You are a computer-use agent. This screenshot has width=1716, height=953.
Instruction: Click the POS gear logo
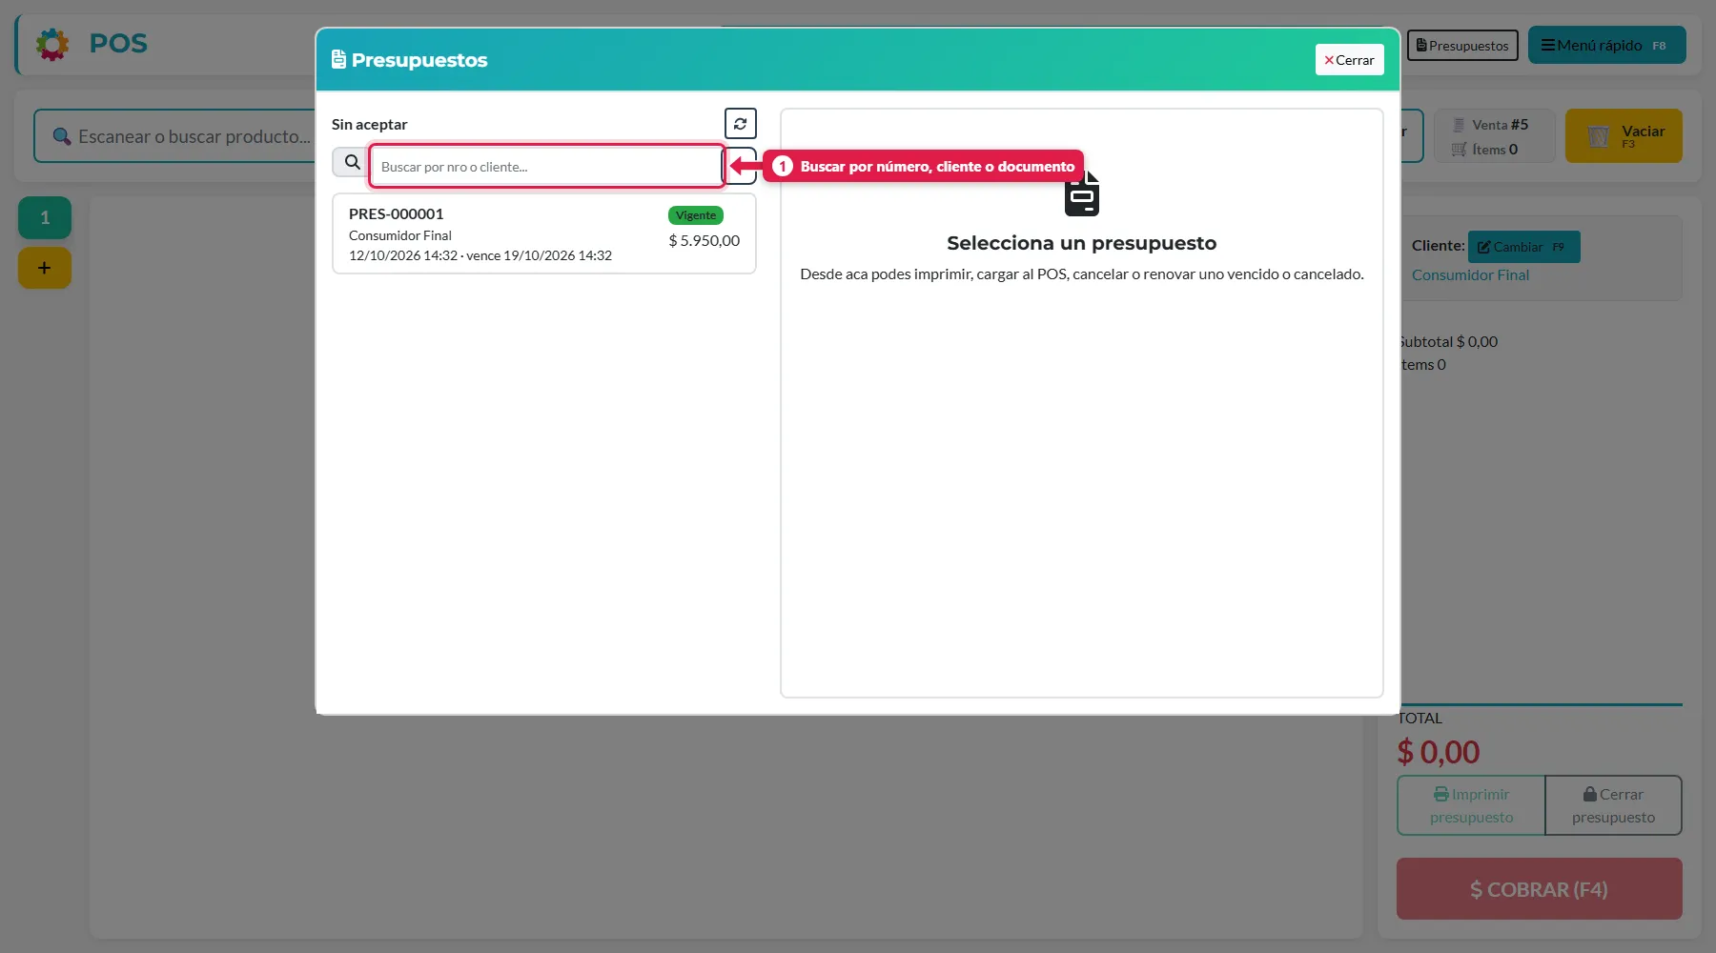pos(52,44)
